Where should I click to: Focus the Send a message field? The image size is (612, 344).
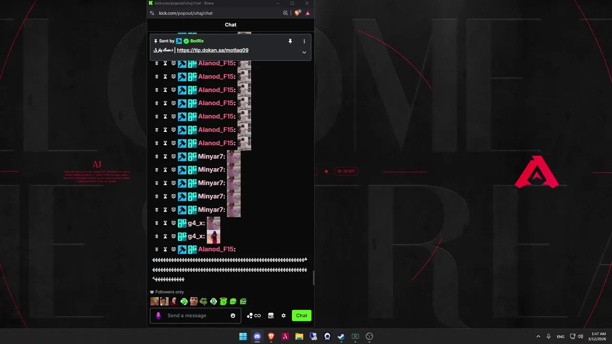197,316
